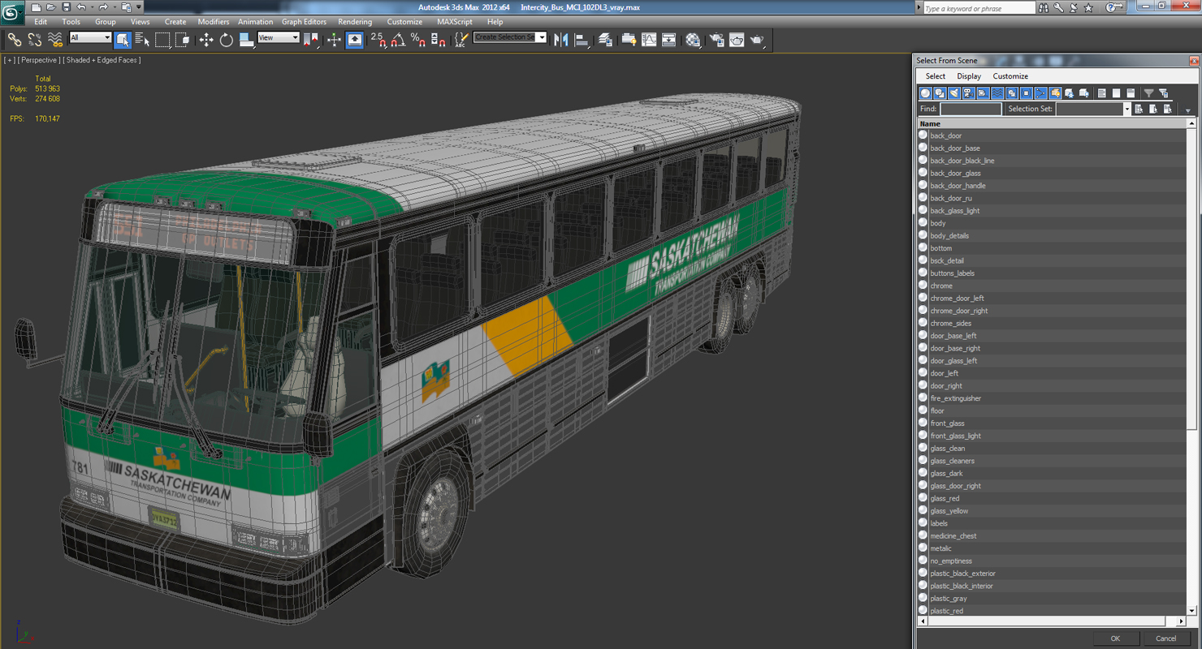Toggle Keyboard Shortcut Override button
The height and width of the screenshot is (649, 1202).
pyautogui.click(x=355, y=39)
